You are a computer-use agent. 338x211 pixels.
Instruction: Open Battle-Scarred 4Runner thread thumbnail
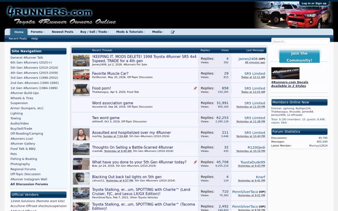coord(81,149)
